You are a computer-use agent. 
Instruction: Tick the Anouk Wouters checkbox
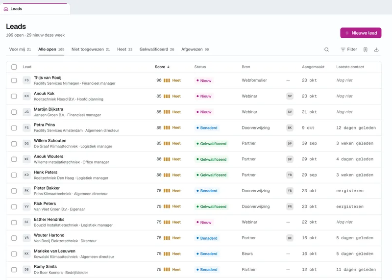[14, 159]
